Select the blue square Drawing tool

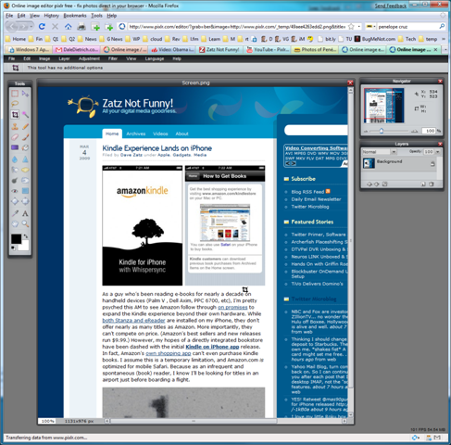[25, 191]
